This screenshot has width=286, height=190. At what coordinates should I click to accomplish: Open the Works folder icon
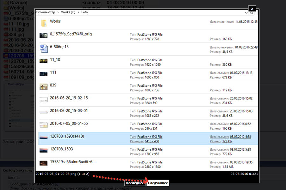tap(44, 24)
